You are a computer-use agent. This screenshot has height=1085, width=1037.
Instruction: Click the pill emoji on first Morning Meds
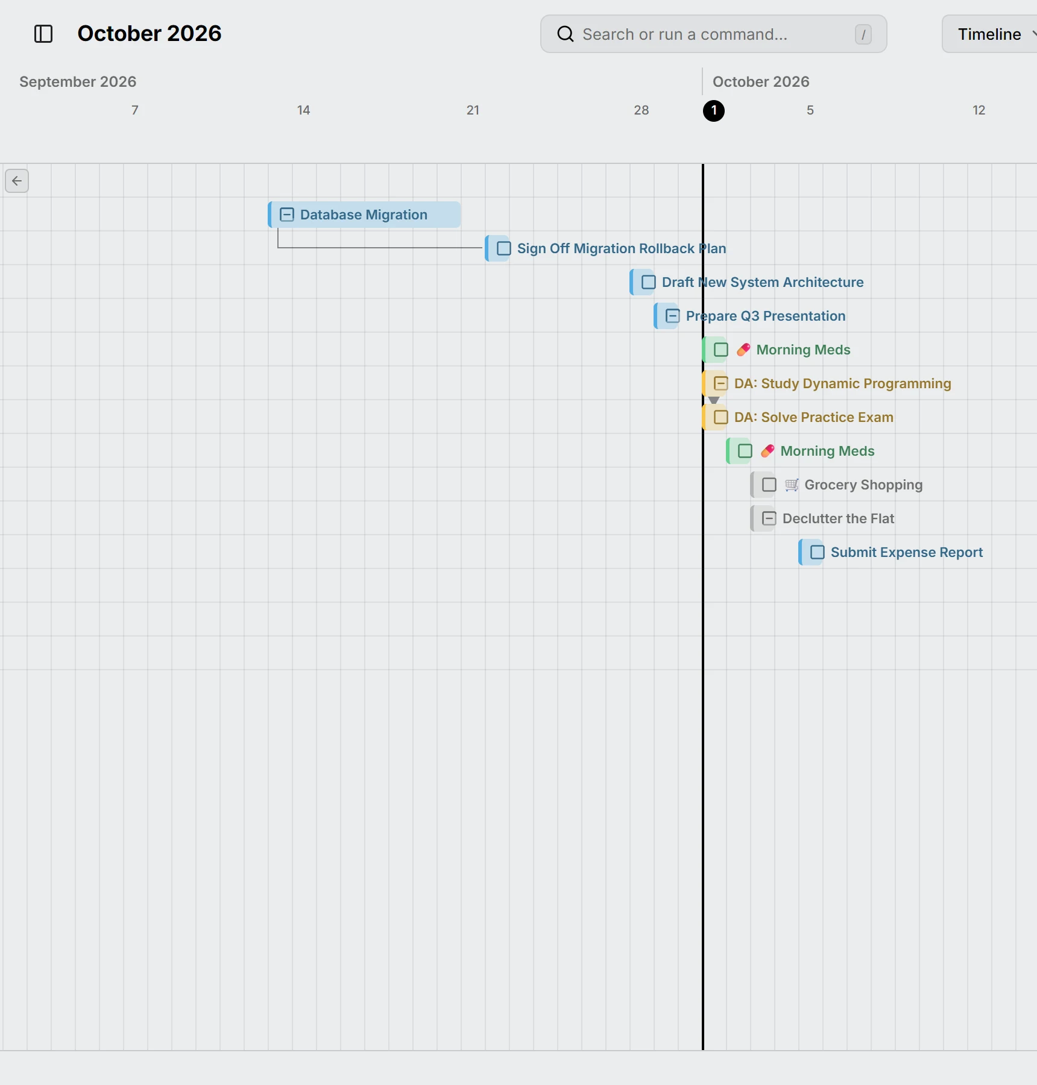(743, 350)
